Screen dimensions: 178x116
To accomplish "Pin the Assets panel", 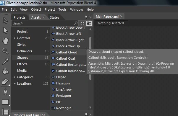I will pyautogui.click(x=86, y=17).
